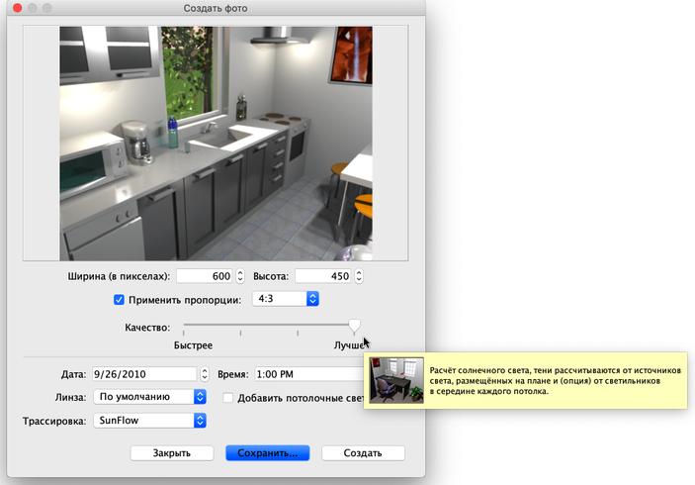The height and width of the screenshot is (485, 695).
Task: Open the Линза dropdown
Action: tap(150, 396)
